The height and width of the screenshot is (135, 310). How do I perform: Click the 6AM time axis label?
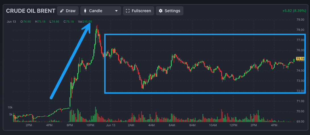pos(172,125)
